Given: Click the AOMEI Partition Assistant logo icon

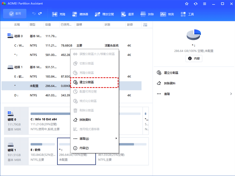Looking at the screenshot, I should [x=4, y=3].
